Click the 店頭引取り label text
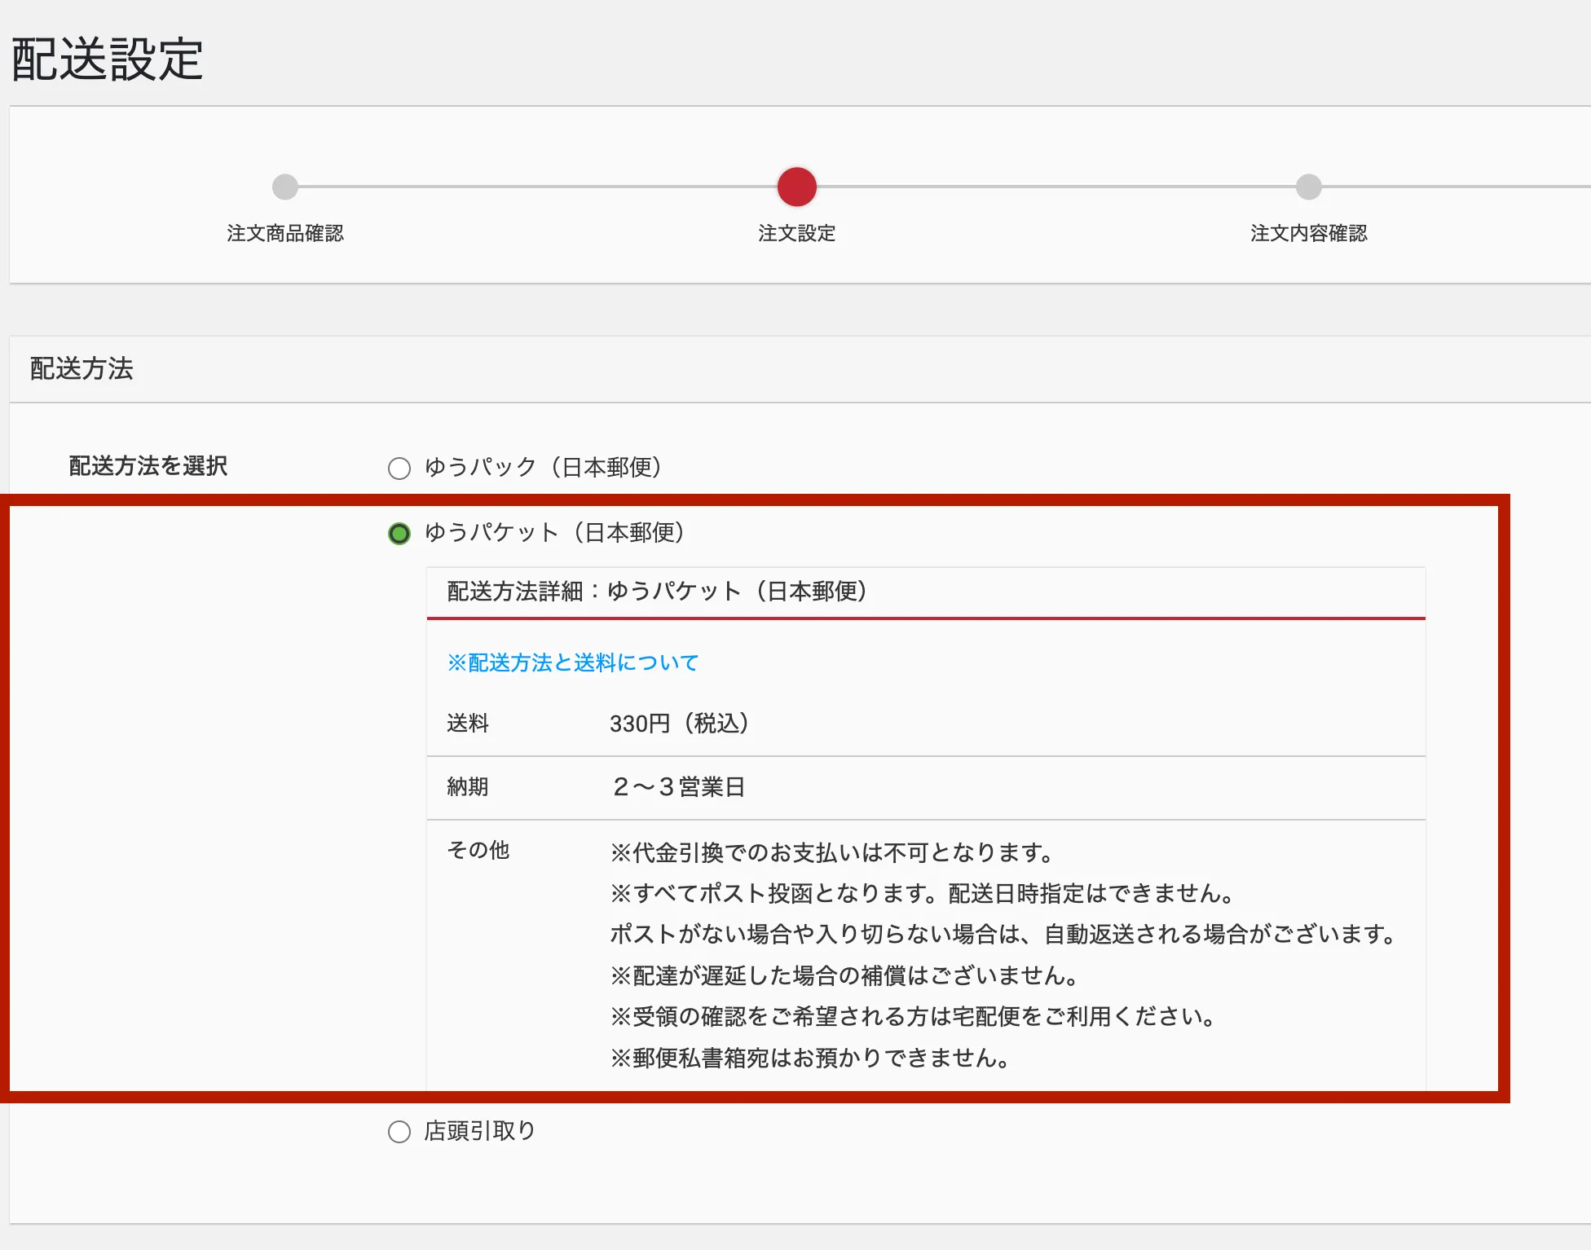The image size is (1591, 1250). click(479, 1130)
